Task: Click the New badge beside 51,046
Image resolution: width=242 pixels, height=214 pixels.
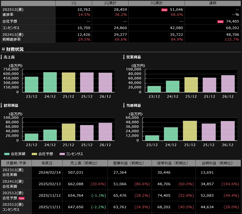Action: (164, 10)
